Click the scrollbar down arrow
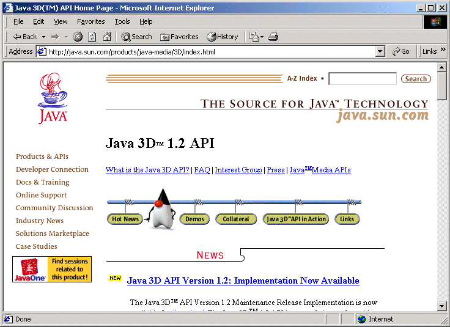 click(442, 306)
